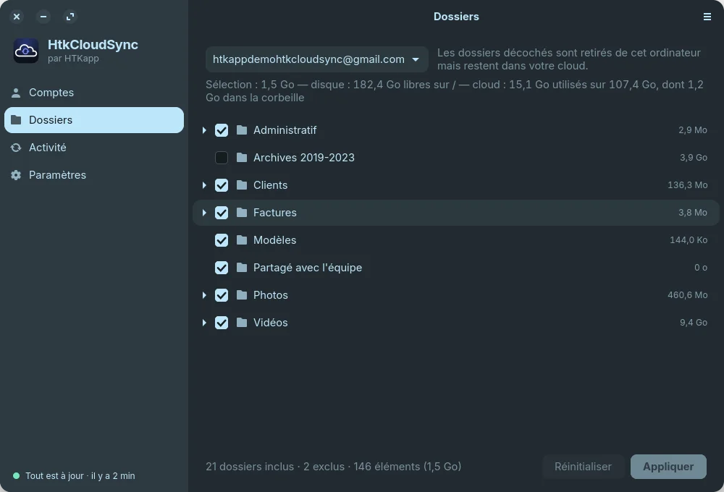Uncheck the Administratif folder checkbox

(x=222, y=130)
